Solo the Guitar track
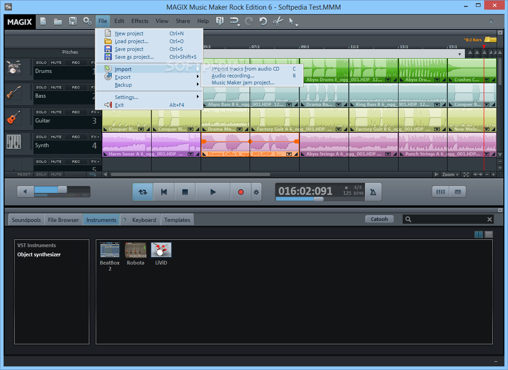This screenshot has height=370, width=508. [x=41, y=112]
